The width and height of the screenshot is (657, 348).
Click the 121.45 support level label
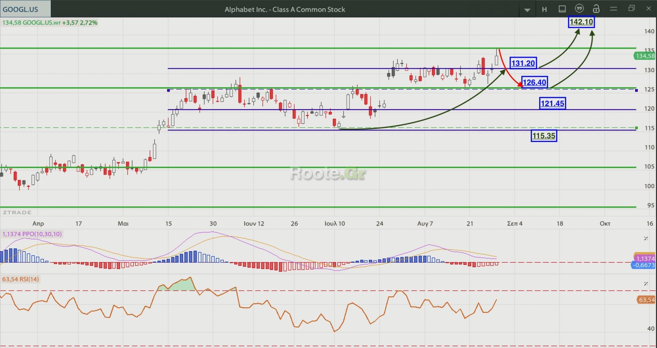552,103
